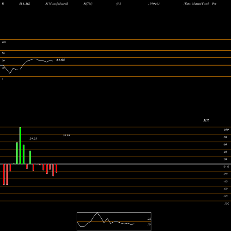Click the MR value label 24.25

coord(33,139)
